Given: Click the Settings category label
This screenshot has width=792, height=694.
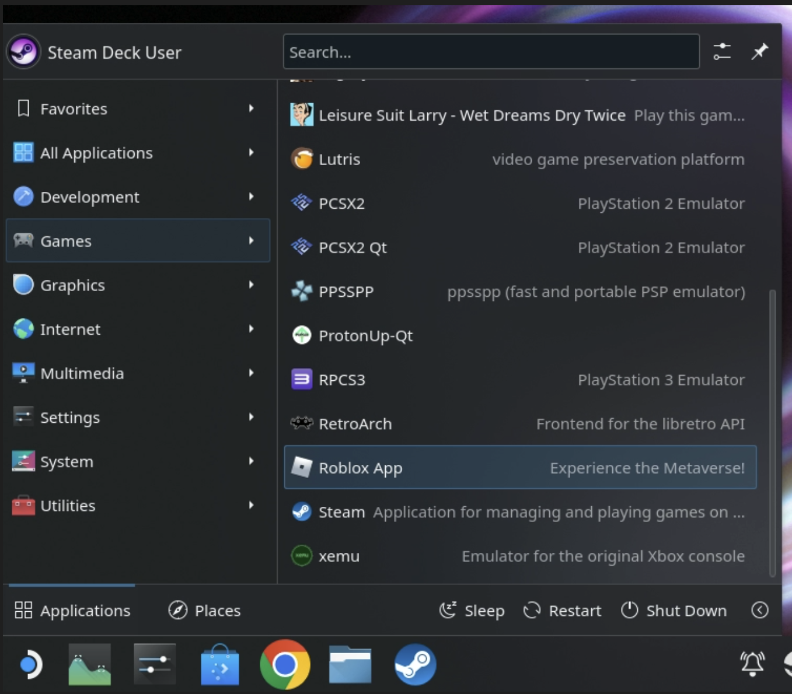Looking at the screenshot, I should (x=70, y=418).
